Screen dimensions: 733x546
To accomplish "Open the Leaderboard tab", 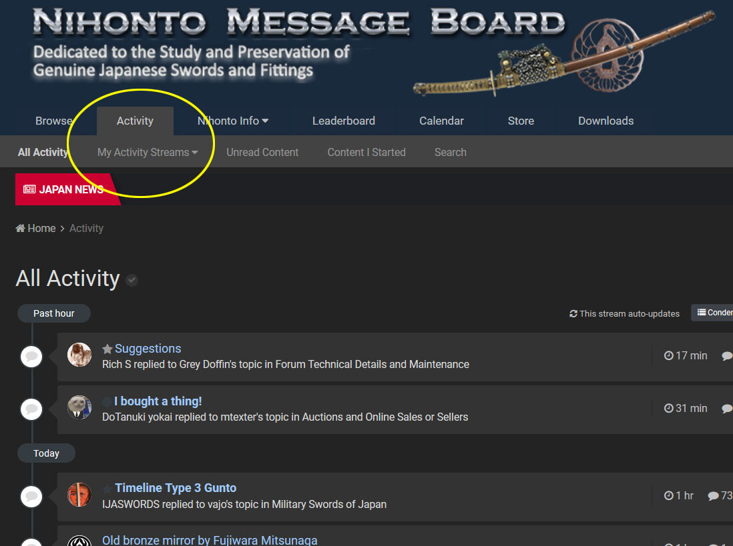I will pos(344,121).
